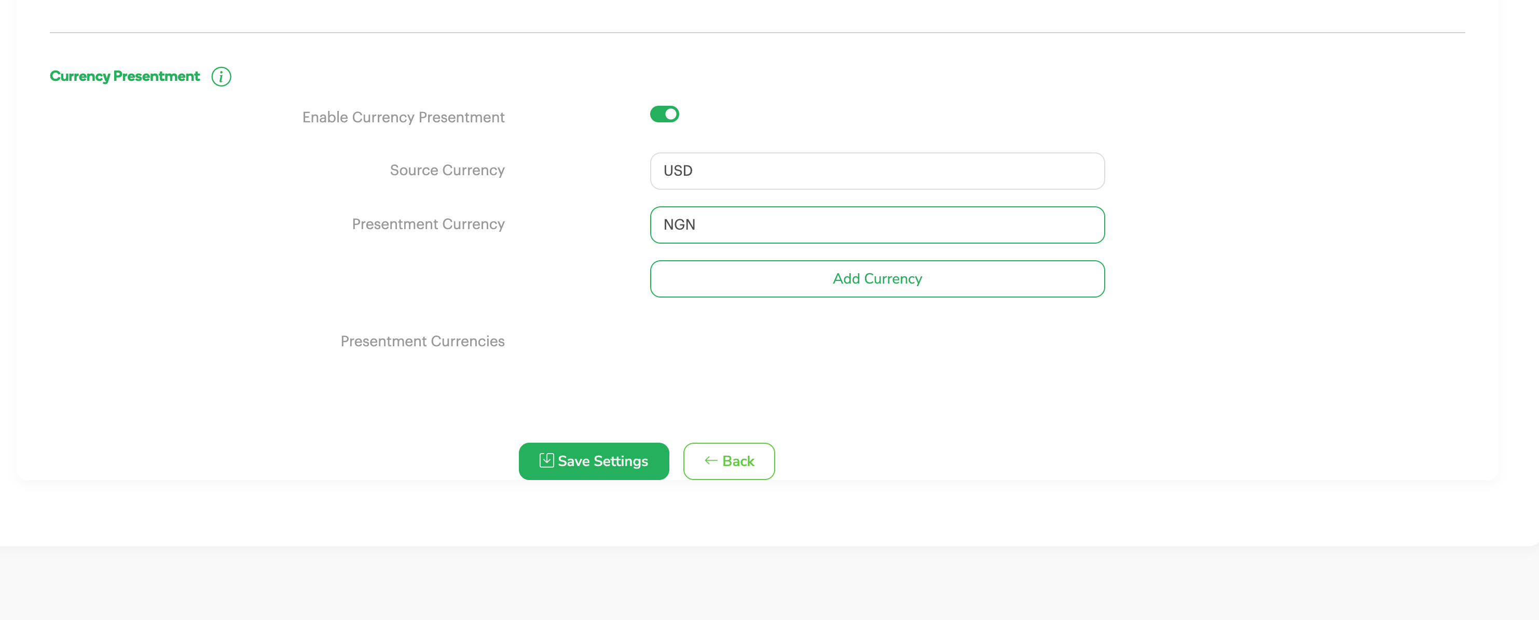Viewport: 1539px width, 620px height.
Task: Click the info icon beside Currency Presentment
Action: (x=221, y=76)
